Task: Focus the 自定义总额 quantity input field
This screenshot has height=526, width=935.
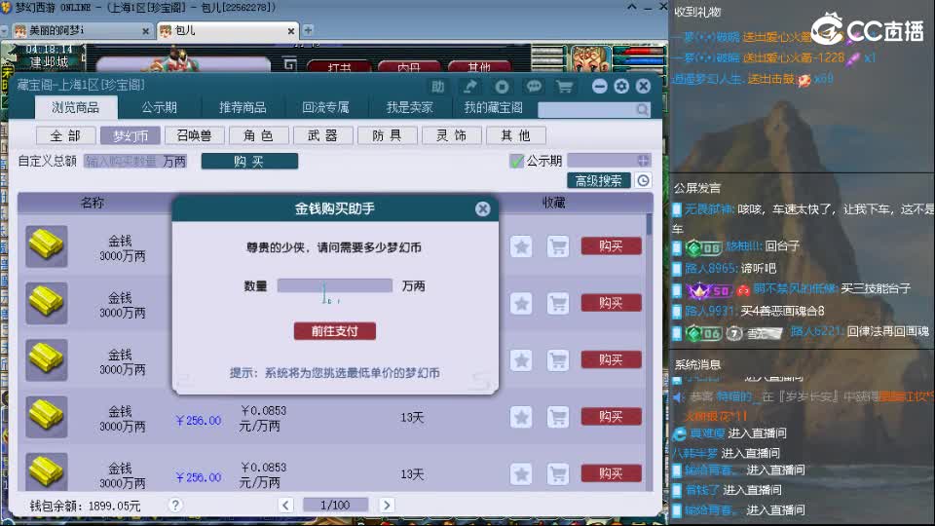Action: [x=135, y=161]
